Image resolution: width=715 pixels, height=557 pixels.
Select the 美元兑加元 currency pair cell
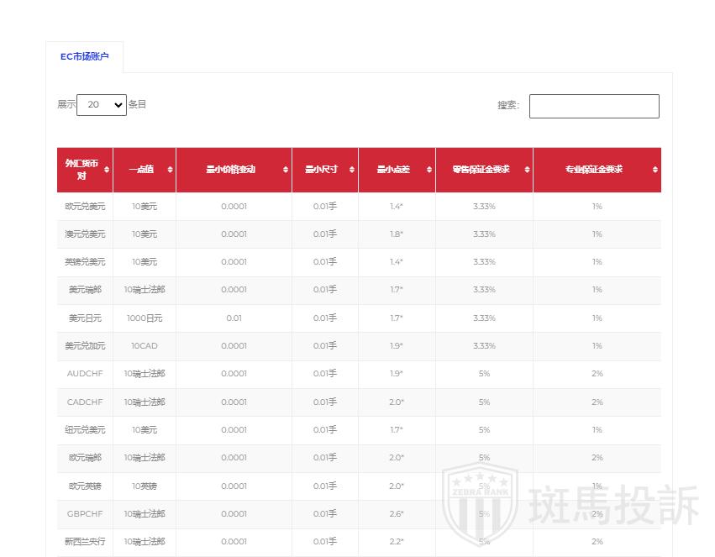[x=85, y=346]
